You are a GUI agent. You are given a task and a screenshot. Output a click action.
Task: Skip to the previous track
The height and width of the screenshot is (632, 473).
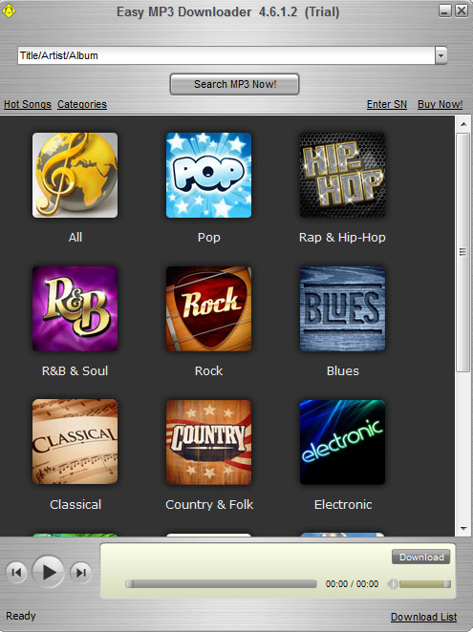pyautogui.click(x=16, y=573)
